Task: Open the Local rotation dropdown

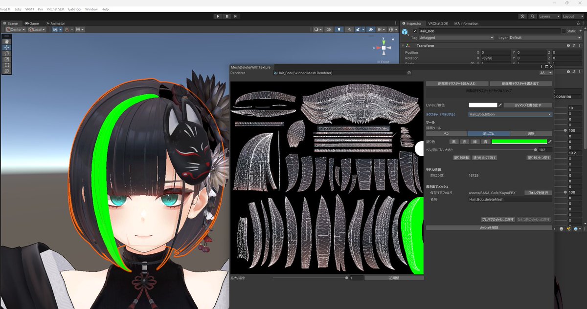Action: pyautogui.click(x=37, y=30)
